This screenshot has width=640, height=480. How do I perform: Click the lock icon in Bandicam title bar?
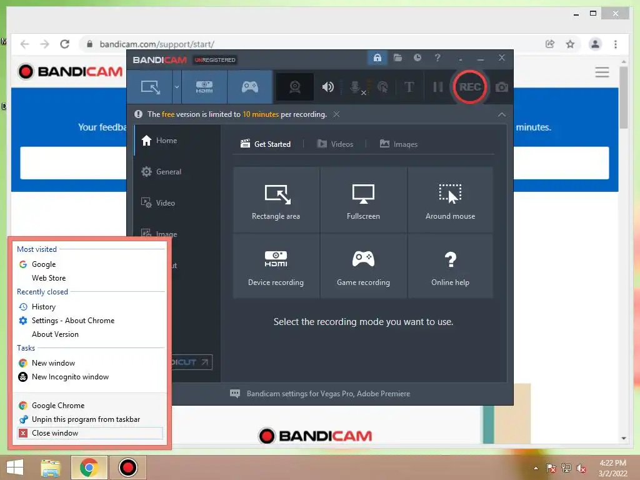click(x=377, y=58)
